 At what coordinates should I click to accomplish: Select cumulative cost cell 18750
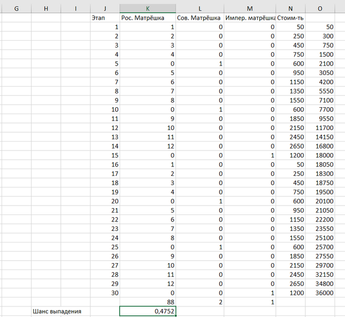click(x=320, y=183)
